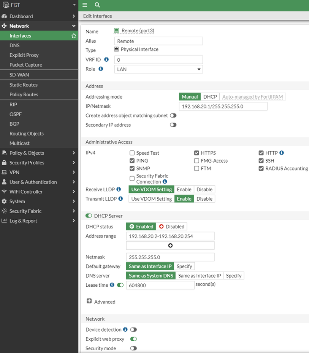
Task: Select DHCP addressing mode
Action: pyautogui.click(x=210, y=97)
